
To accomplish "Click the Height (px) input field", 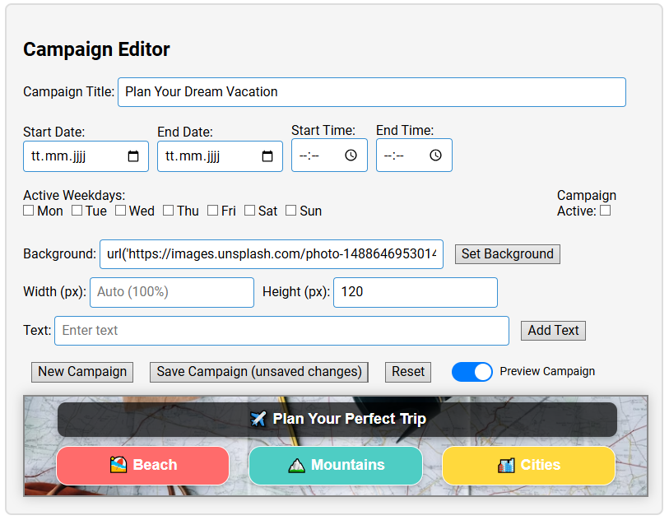I will (415, 292).
